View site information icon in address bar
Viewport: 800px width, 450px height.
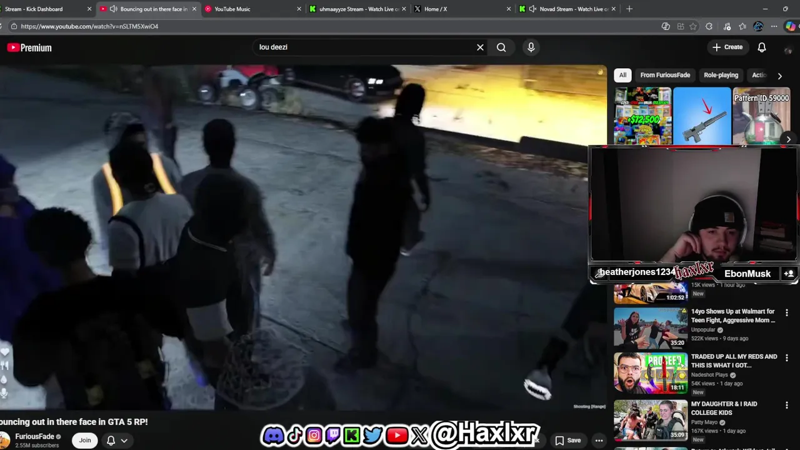tap(13, 26)
